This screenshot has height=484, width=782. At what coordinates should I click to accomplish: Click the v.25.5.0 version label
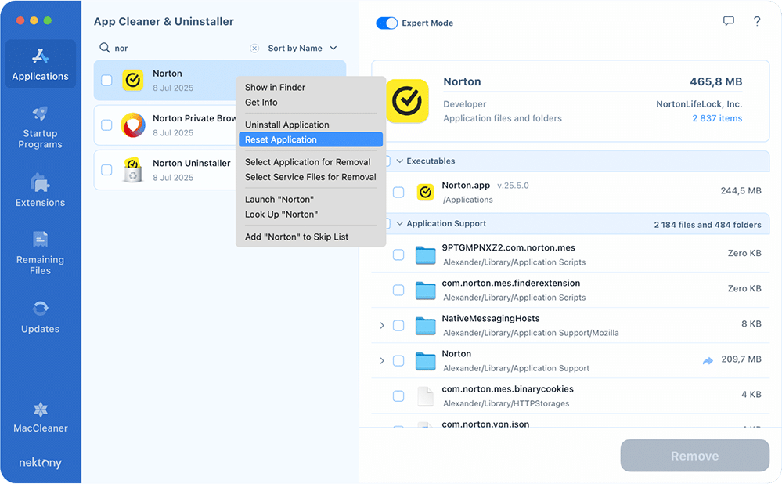point(513,186)
